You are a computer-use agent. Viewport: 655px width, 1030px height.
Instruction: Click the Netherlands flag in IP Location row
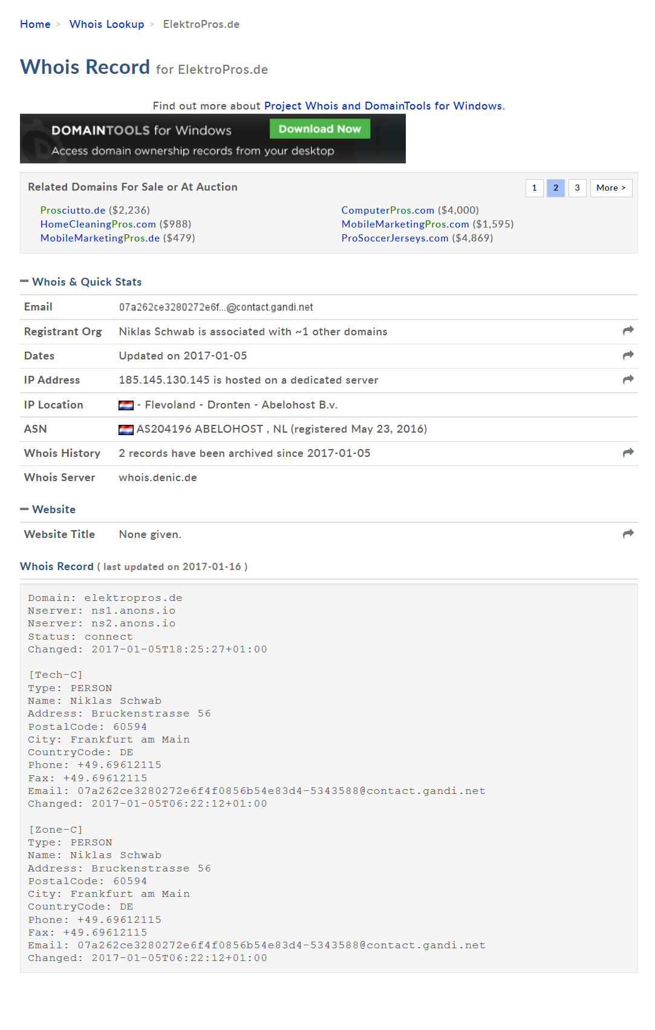(x=126, y=405)
